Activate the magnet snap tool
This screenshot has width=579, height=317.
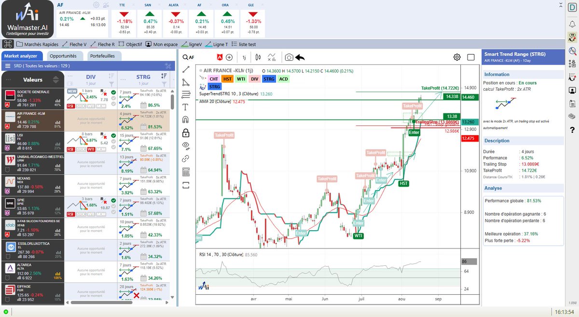click(x=186, y=120)
